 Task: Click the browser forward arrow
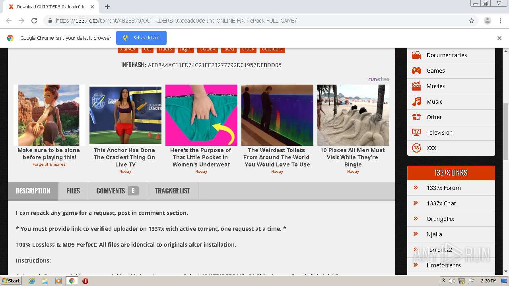pyautogui.click(x=21, y=21)
